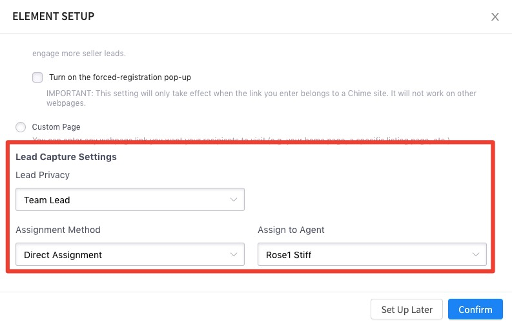Choose Set Up Later

pyautogui.click(x=407, y=309)
